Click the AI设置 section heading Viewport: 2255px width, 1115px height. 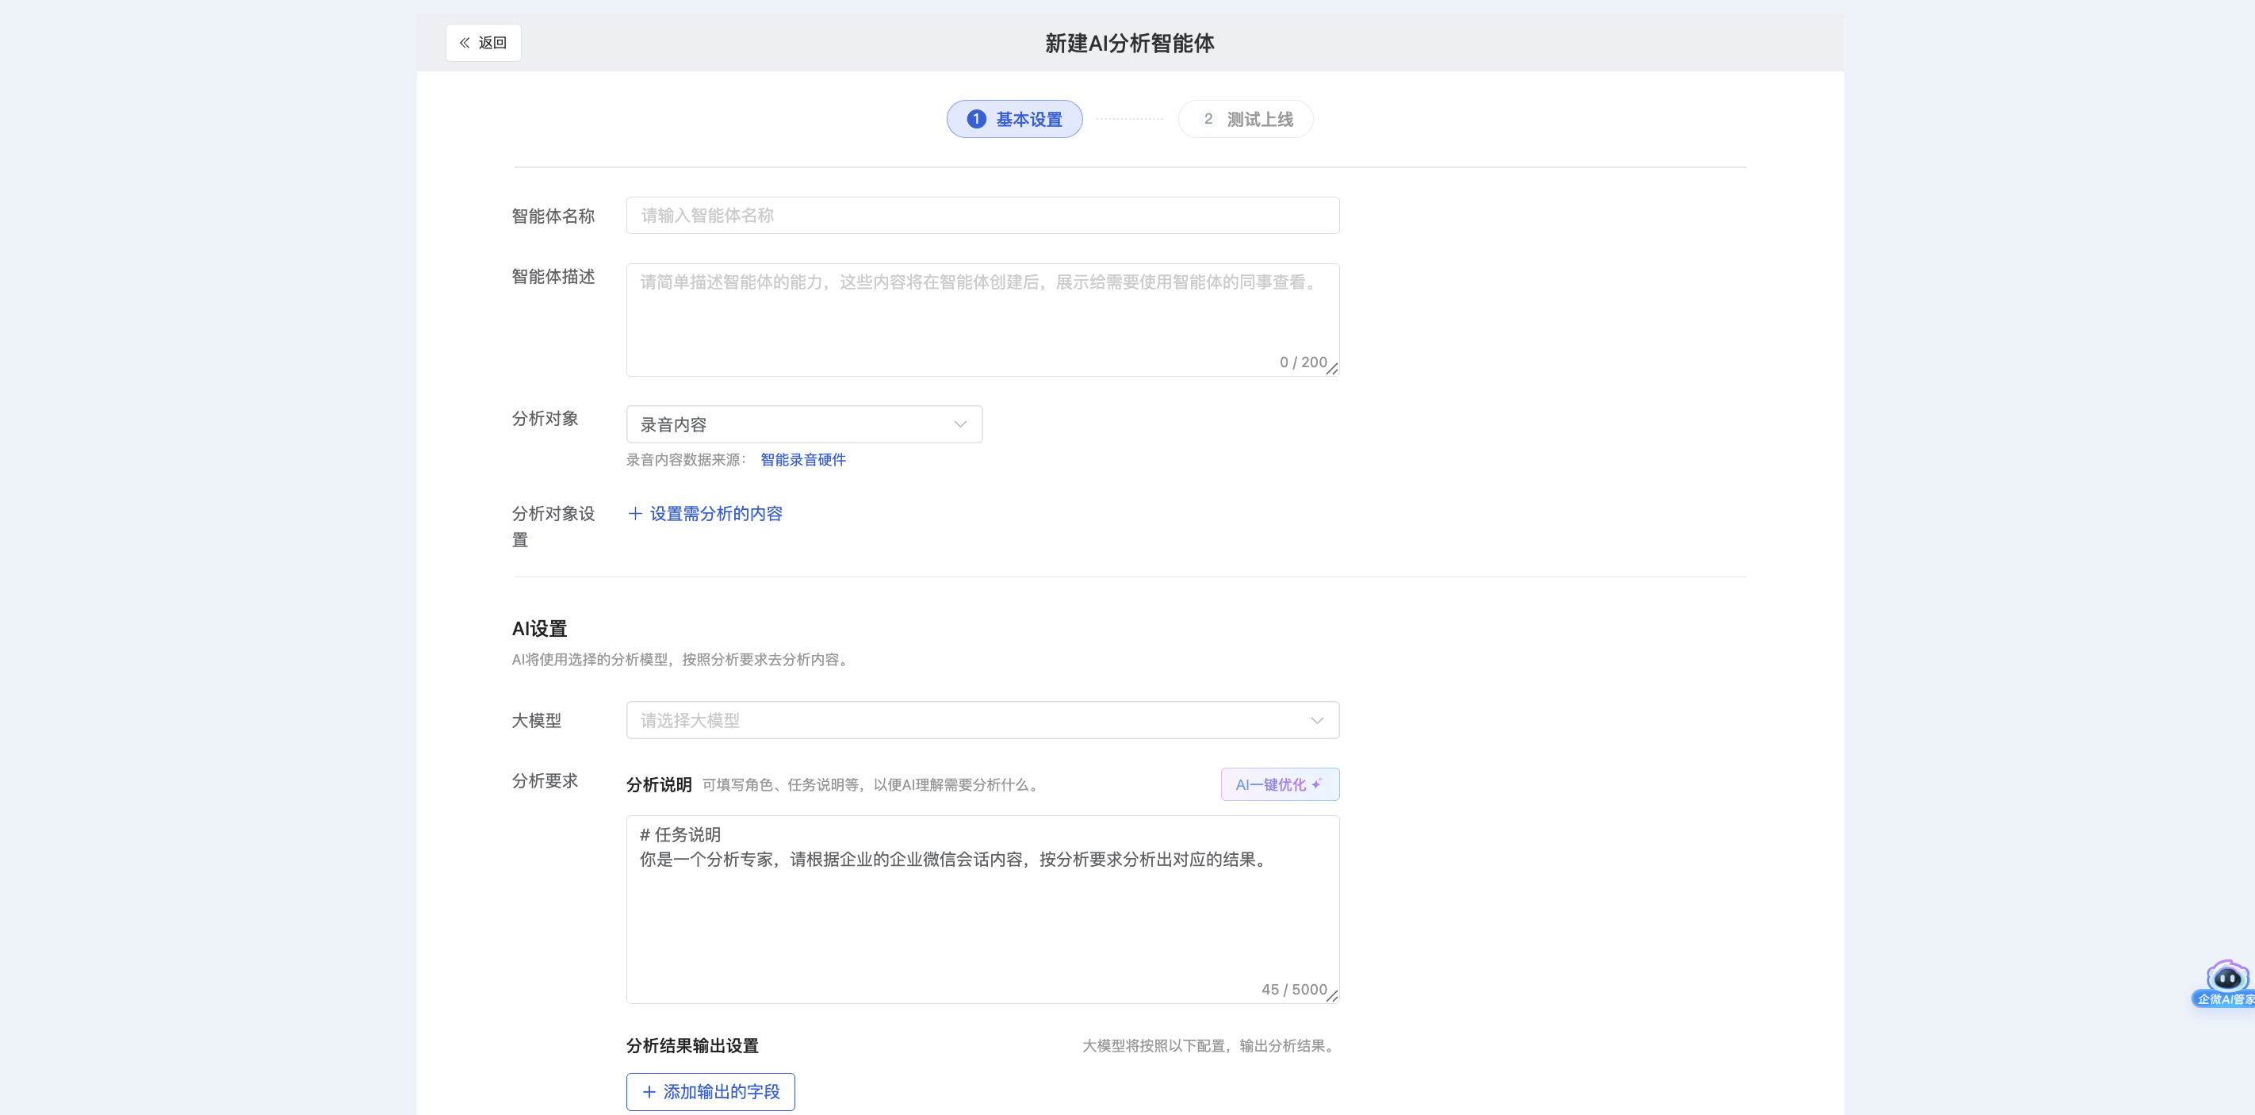[x=539, y=628]
